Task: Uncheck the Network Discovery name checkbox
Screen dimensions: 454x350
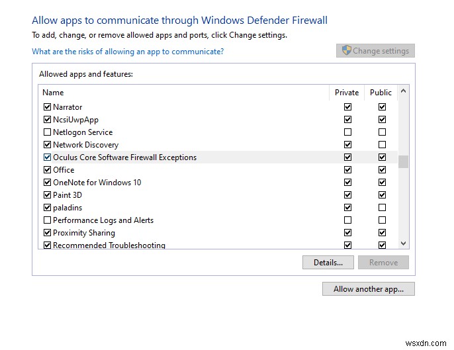Action: (x=47, y=144)
